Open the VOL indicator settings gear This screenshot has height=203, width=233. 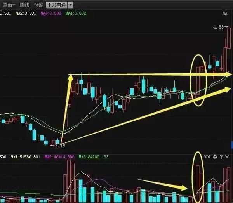pyautogui.click(x=215, y=157)
